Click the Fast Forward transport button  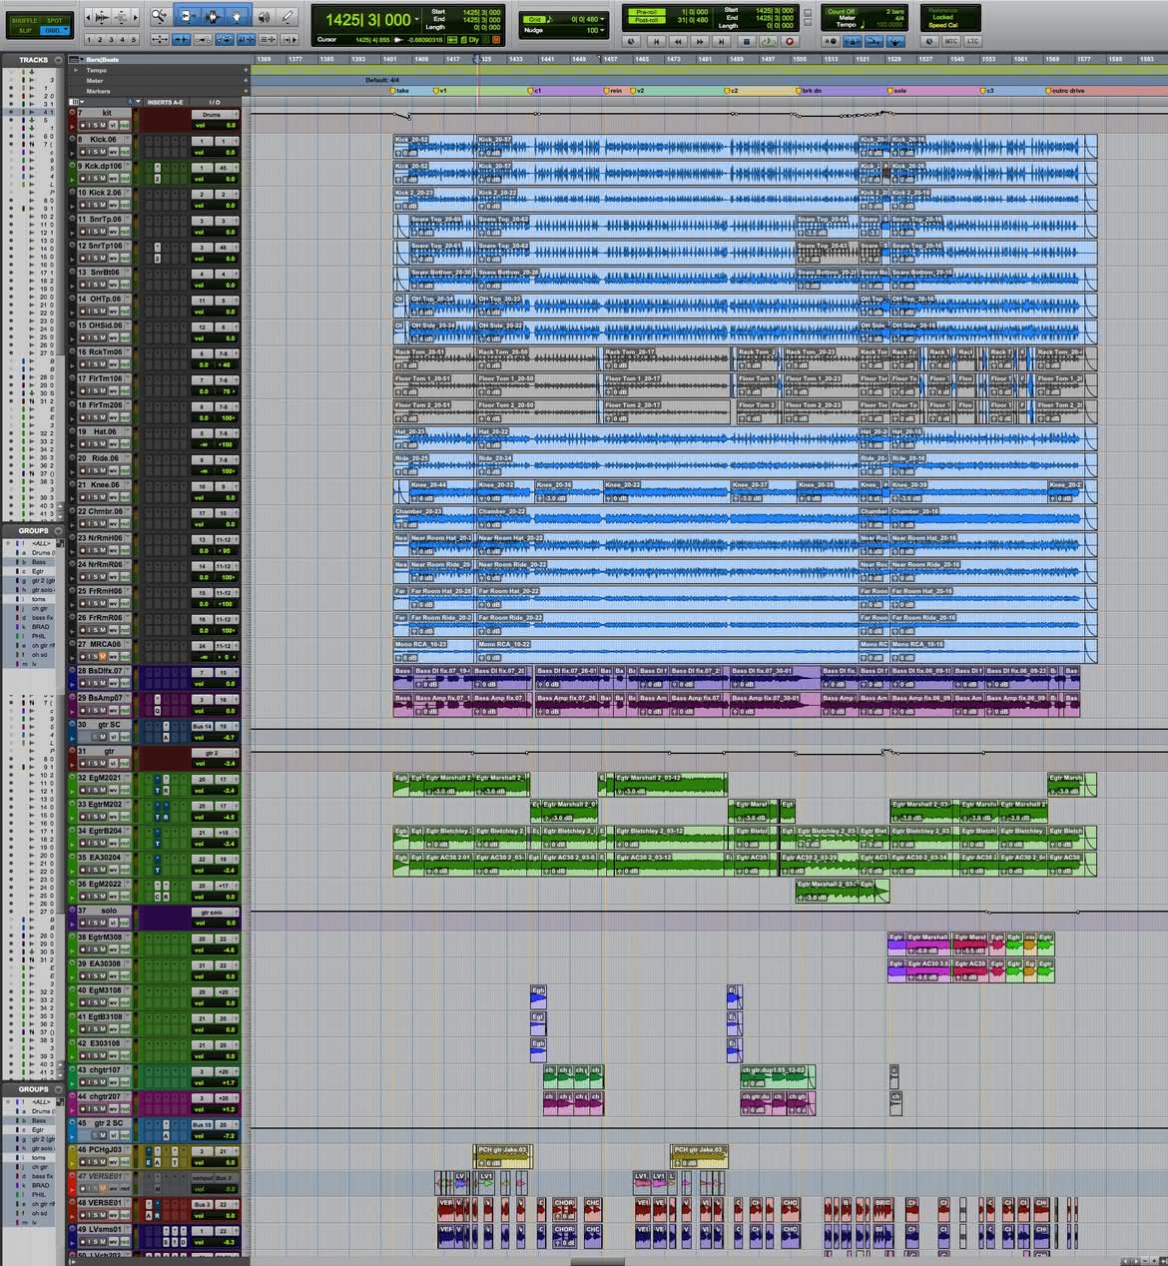pyautogui.click(x=699, y=42)
